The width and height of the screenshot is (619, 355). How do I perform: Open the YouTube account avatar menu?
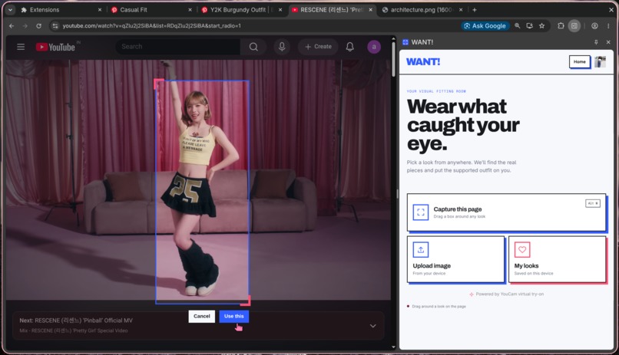click(x=374, y=47)
